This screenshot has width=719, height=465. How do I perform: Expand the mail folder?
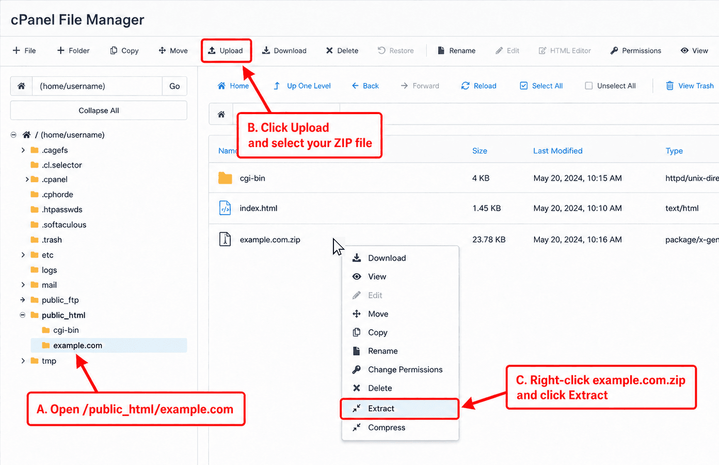click(x=23, y=285)
